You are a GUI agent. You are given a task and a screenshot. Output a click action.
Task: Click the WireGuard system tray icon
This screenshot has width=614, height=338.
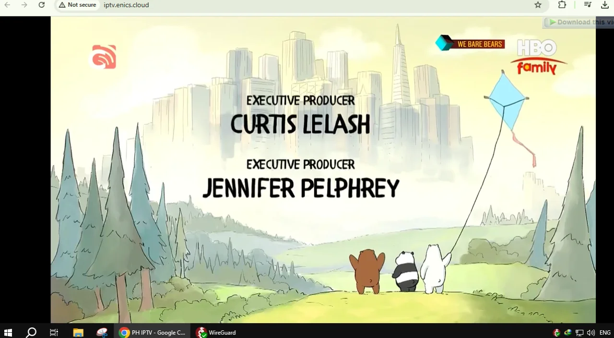coord(556,332)
